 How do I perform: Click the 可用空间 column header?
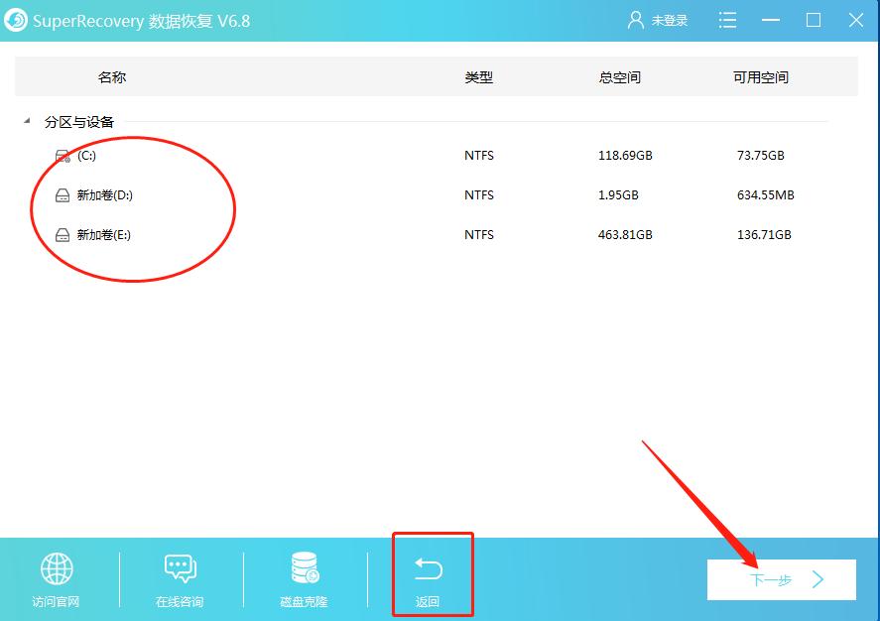759,76
